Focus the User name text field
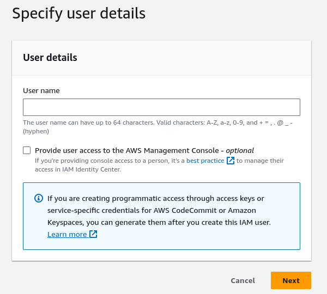Screen dimensions: 327x294 (x=161, y=107)
